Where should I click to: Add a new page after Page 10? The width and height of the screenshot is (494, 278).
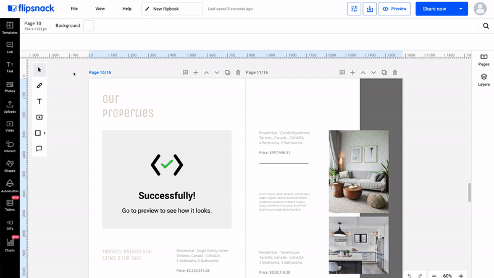pyautogui.click(x=196, y=73)
